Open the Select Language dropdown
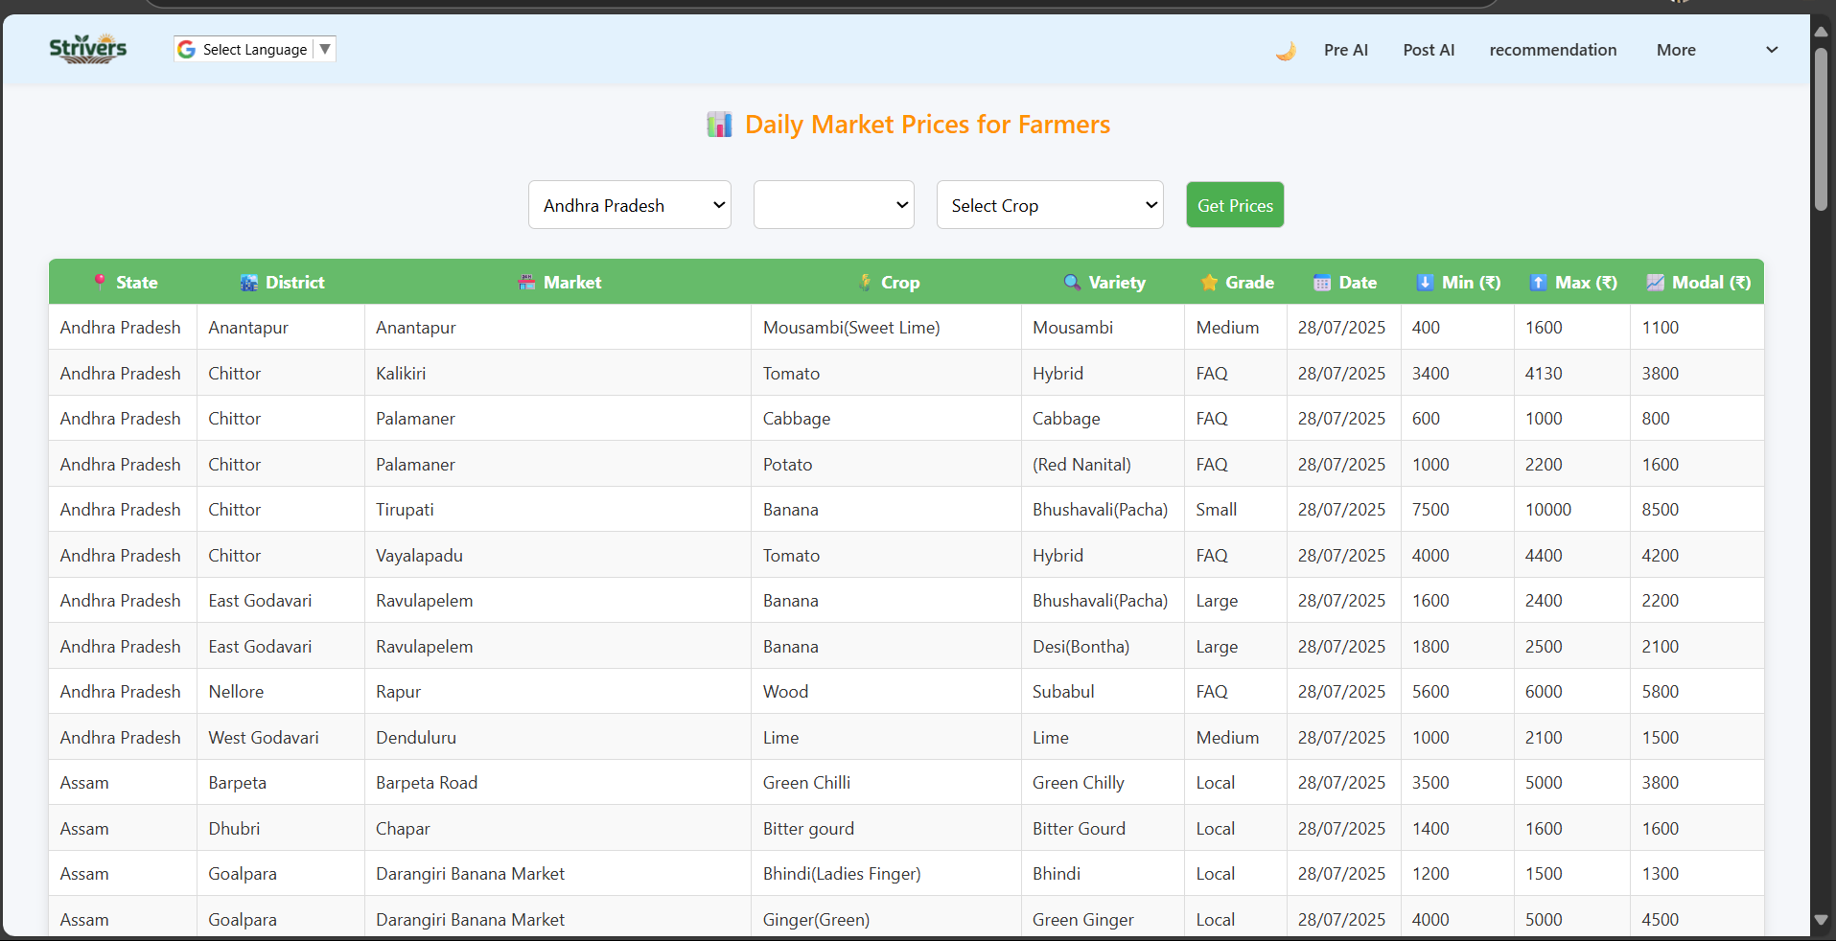 click(253, 49)
